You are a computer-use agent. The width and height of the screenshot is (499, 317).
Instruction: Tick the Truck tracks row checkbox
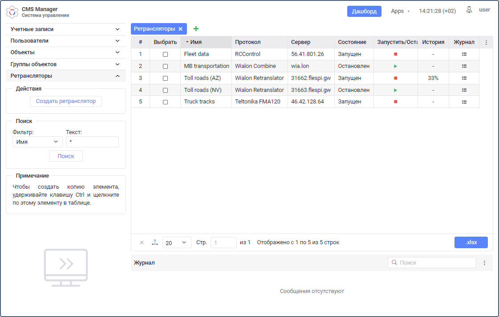pyautogui.click(x=165, y=102)
